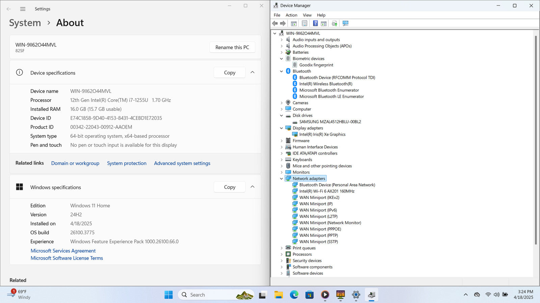
Task: Click Scan for hardware changes toolbar icon
Action: [x=345, y=23]
